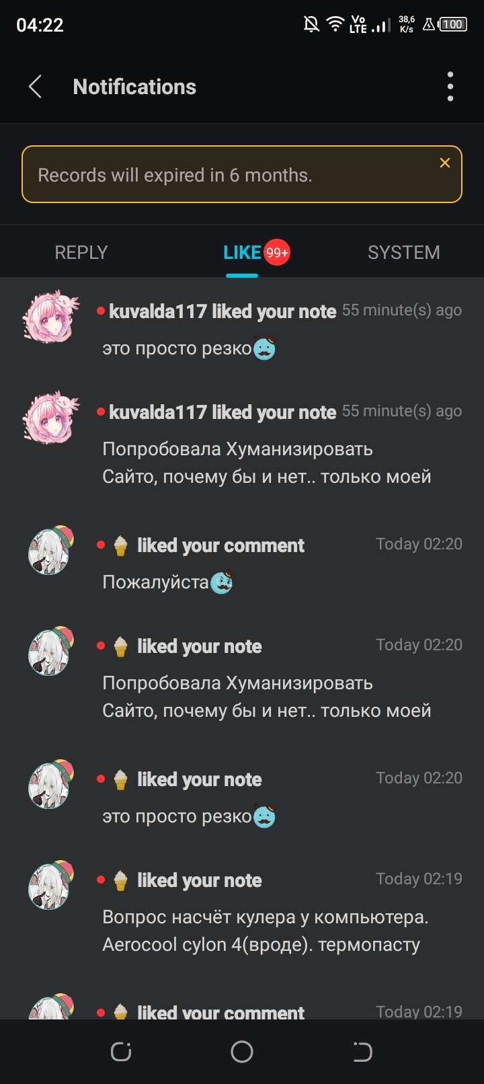Select the LIKE tab
Image resolution: width=484 pixels, height=1084 pixels.
[242, 252]
